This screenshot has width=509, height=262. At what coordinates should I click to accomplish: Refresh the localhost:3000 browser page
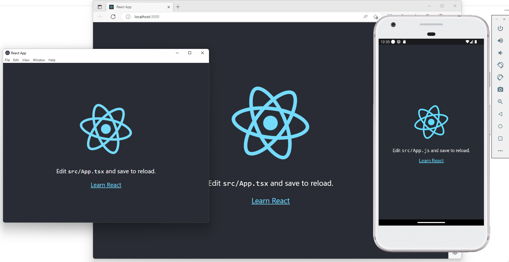pyautogui.click(x=113, y=17)
